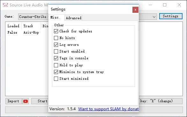Open the Counter-Strike game combo box
Viewport: 187px width, 117px height.
pos(33,17)
